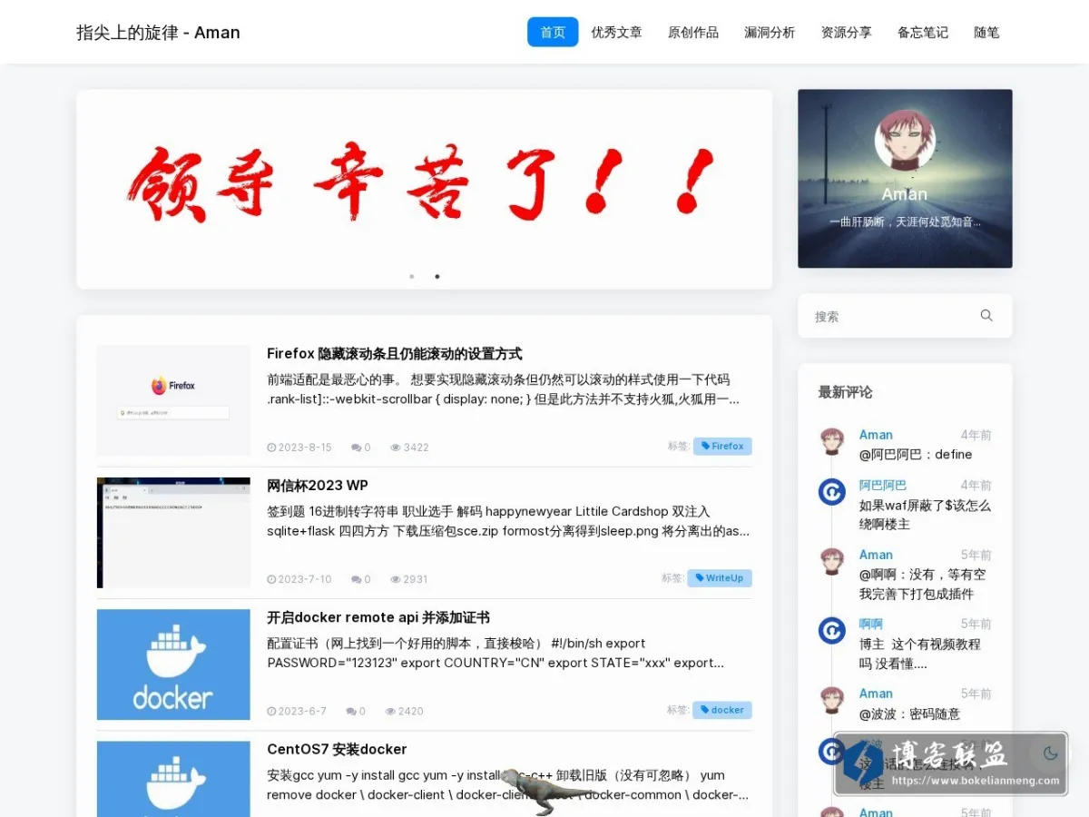Click the WriteUp tag badge
The image size is (1089, 817).
720,578
